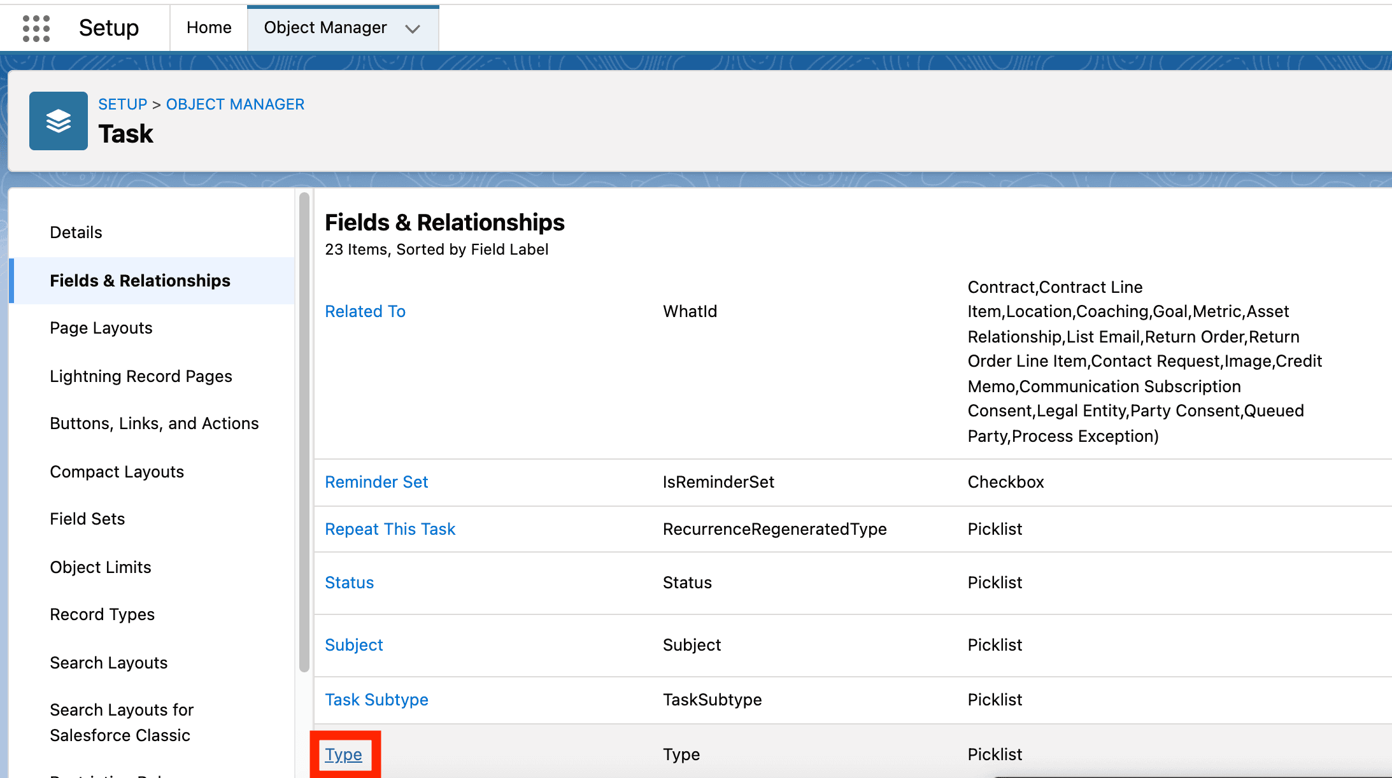
Task: Open Compact Layouts section
Action: 117,472
